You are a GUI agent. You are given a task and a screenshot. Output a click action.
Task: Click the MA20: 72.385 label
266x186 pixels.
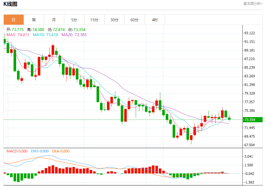(74, 35)
